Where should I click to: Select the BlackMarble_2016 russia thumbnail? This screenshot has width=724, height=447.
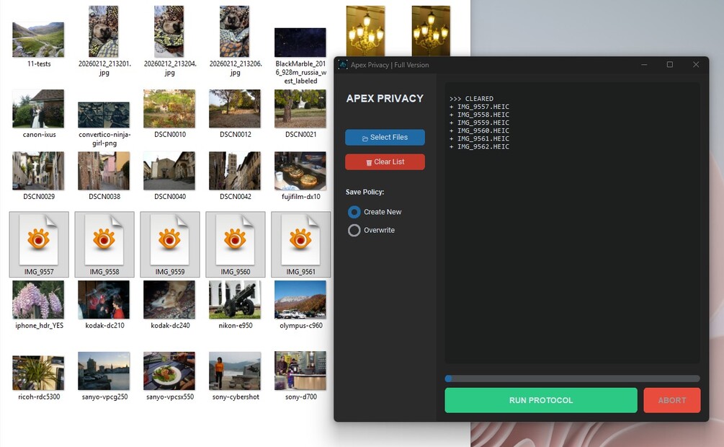point(300,43)
